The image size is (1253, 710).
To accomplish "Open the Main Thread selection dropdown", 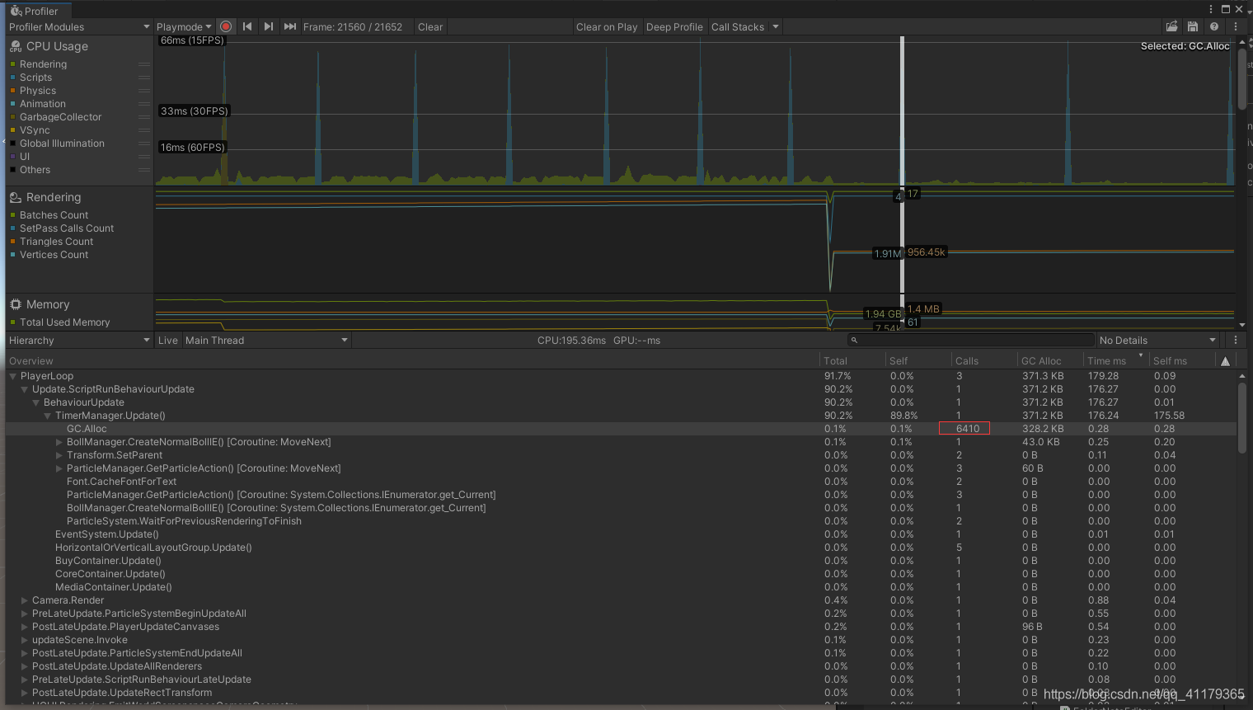I will 266,340.
